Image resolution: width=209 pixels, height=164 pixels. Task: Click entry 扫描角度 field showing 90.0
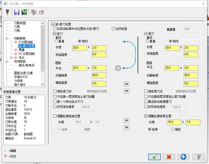point(99,75)
